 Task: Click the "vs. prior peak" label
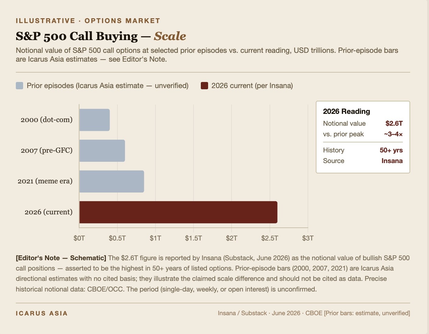pyautogui.click(x=344, y=134)
